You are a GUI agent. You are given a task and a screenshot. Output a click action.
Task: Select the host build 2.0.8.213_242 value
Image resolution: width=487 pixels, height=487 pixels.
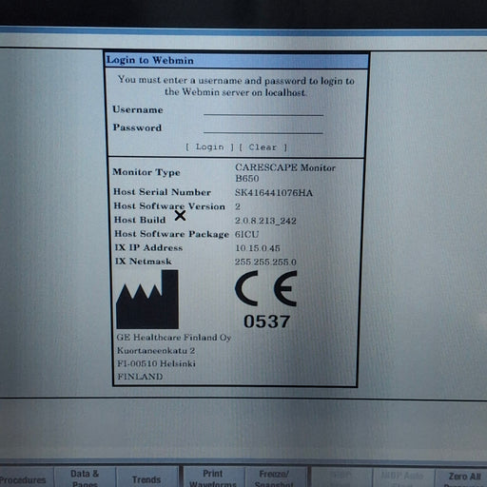(265, 221)
